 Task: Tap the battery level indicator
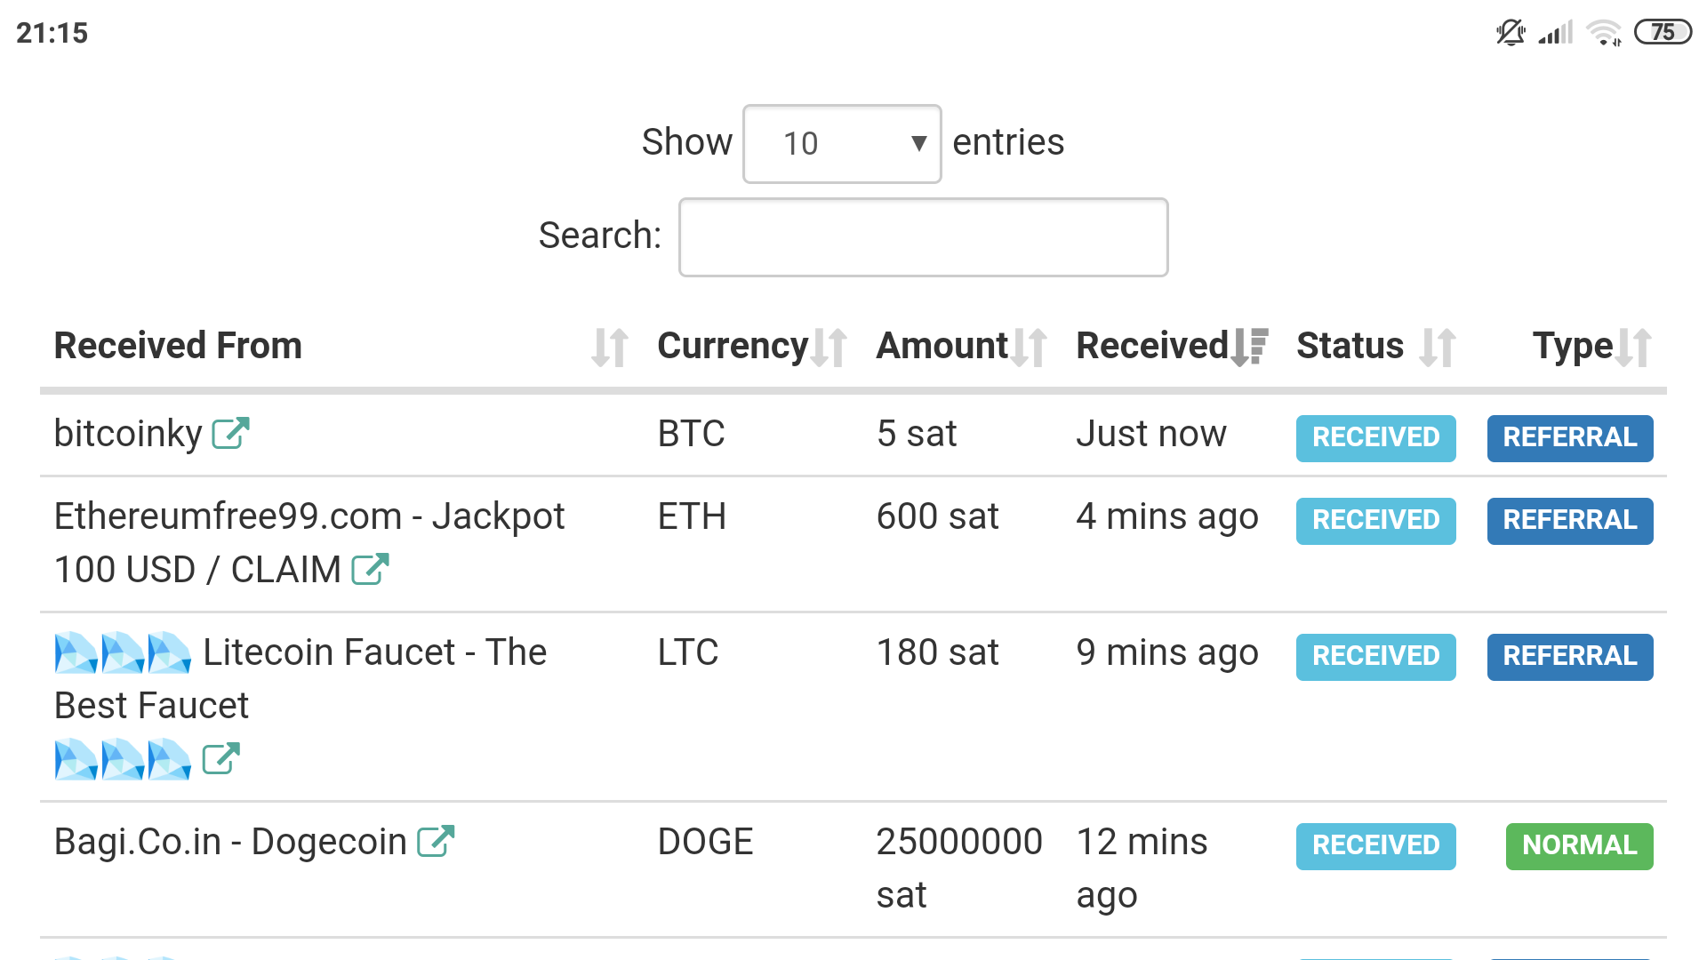[x=1663, y=33]
